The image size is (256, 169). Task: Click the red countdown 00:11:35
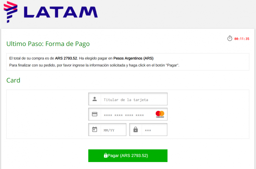click(242, 39)
